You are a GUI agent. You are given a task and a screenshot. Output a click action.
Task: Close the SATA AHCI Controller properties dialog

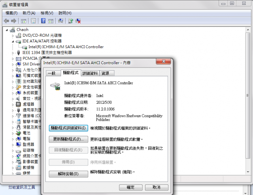pyautogui.click(x=163, y=62)
